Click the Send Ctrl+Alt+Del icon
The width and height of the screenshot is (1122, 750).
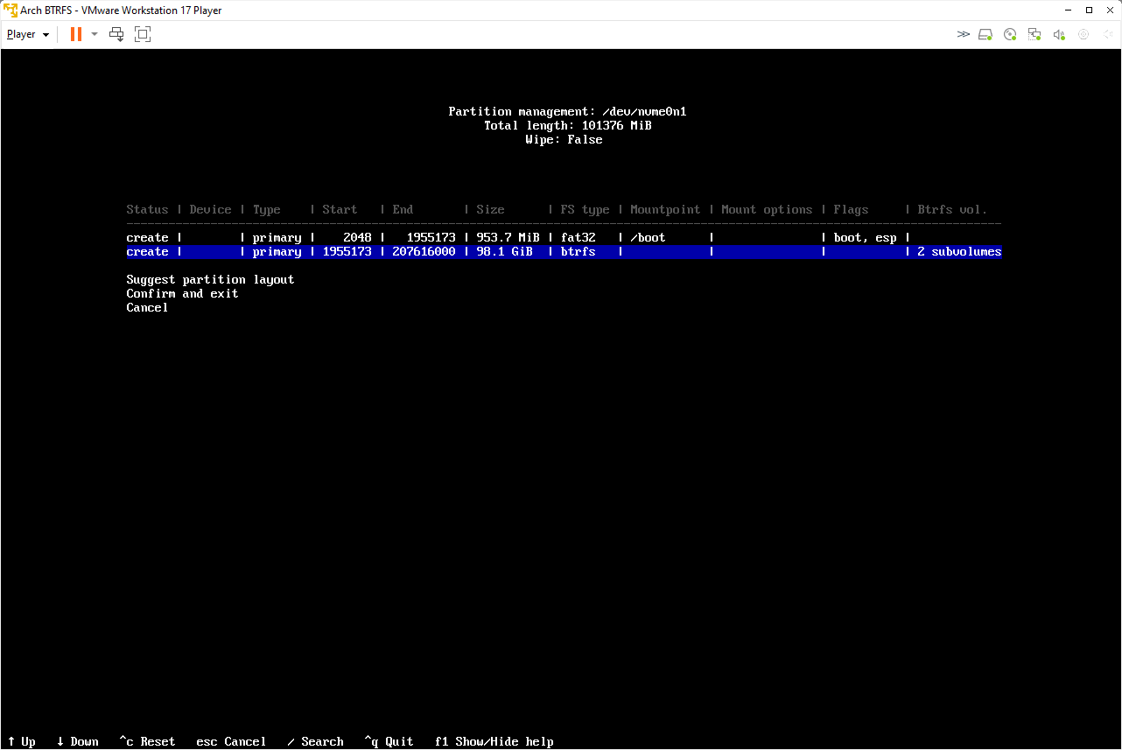(116, 34)
